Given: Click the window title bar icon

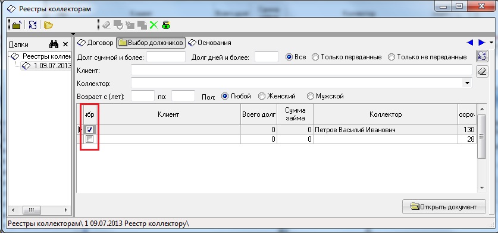Looking at the screenshot, I should click(x=11, y=9).
